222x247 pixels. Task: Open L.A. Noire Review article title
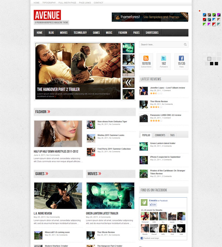point(43,213)
